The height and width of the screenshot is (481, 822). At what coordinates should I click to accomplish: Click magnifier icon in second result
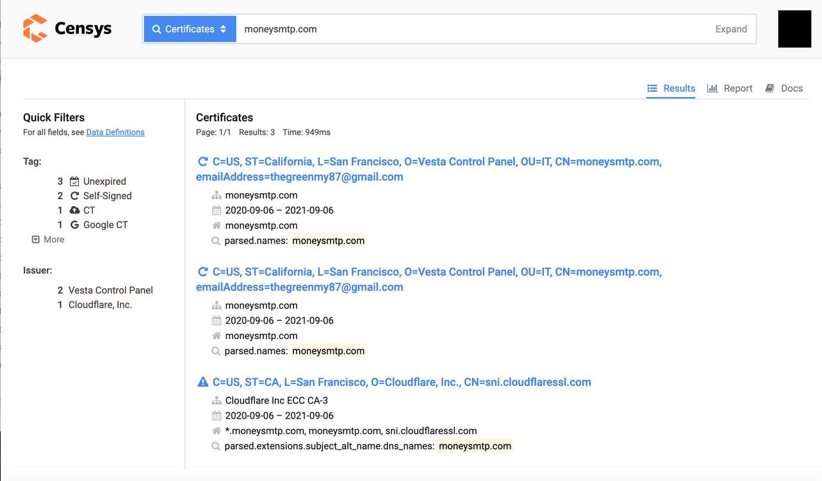pyautogui.click(x=216, y=351)
